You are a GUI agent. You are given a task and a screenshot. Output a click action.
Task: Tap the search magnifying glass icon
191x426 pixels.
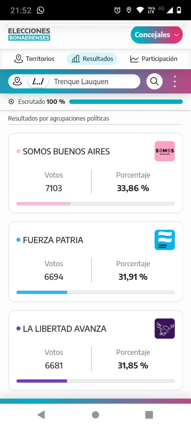click(x=154, y=81)
